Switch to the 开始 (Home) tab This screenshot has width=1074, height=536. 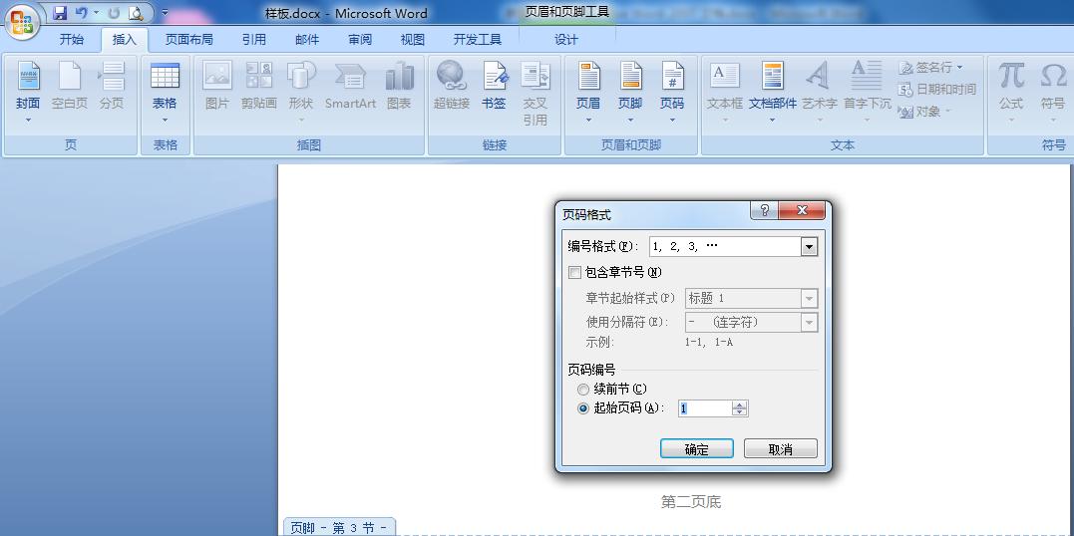71,40
